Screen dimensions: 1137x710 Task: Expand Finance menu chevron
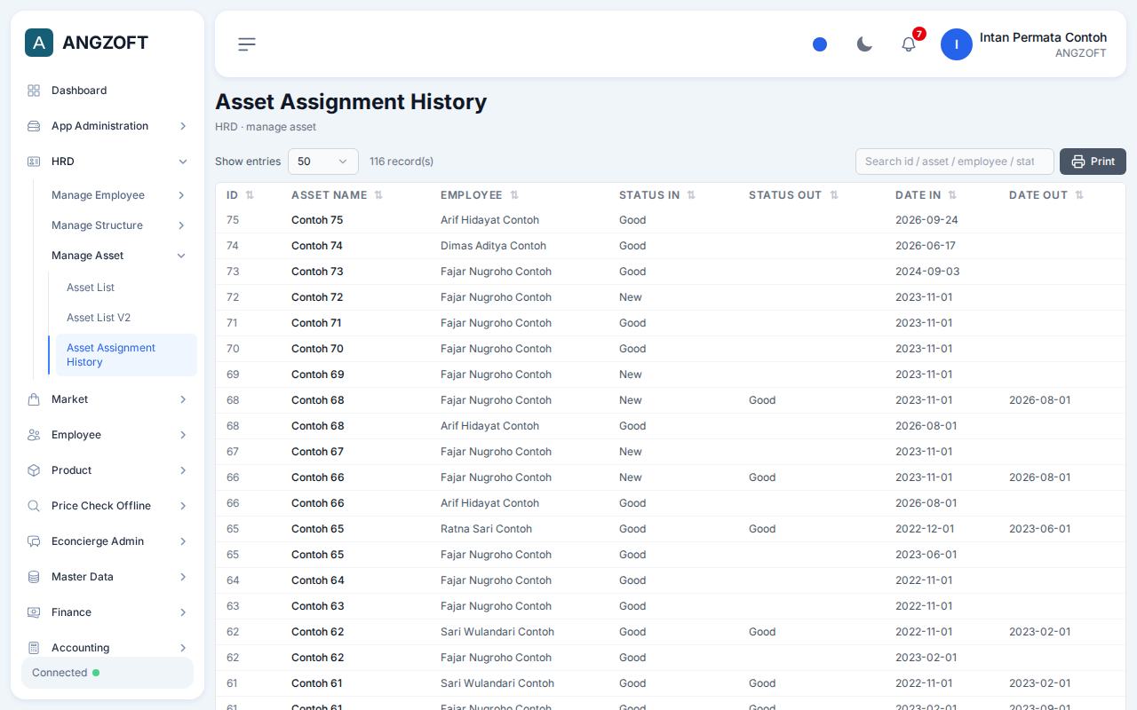183,612
